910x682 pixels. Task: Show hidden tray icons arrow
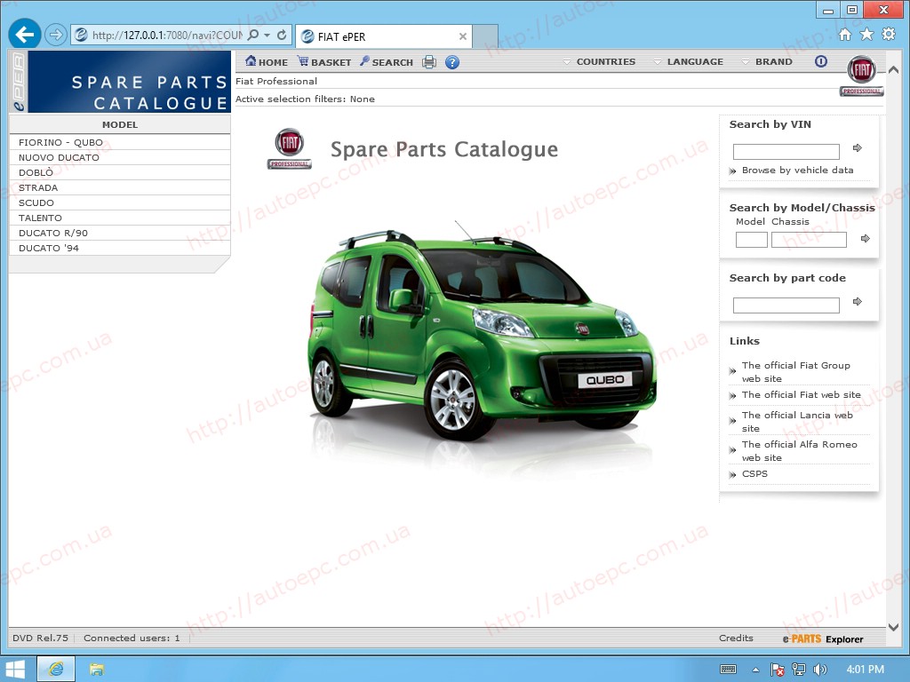755,670
